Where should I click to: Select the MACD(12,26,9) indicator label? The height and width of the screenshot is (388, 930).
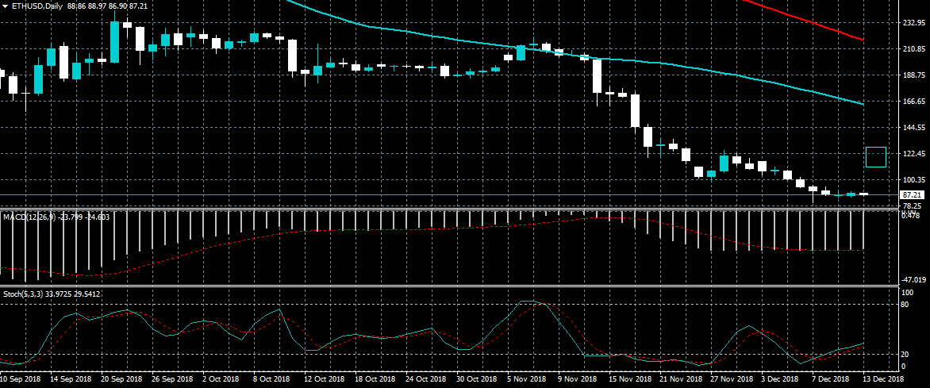pos(28,217)
